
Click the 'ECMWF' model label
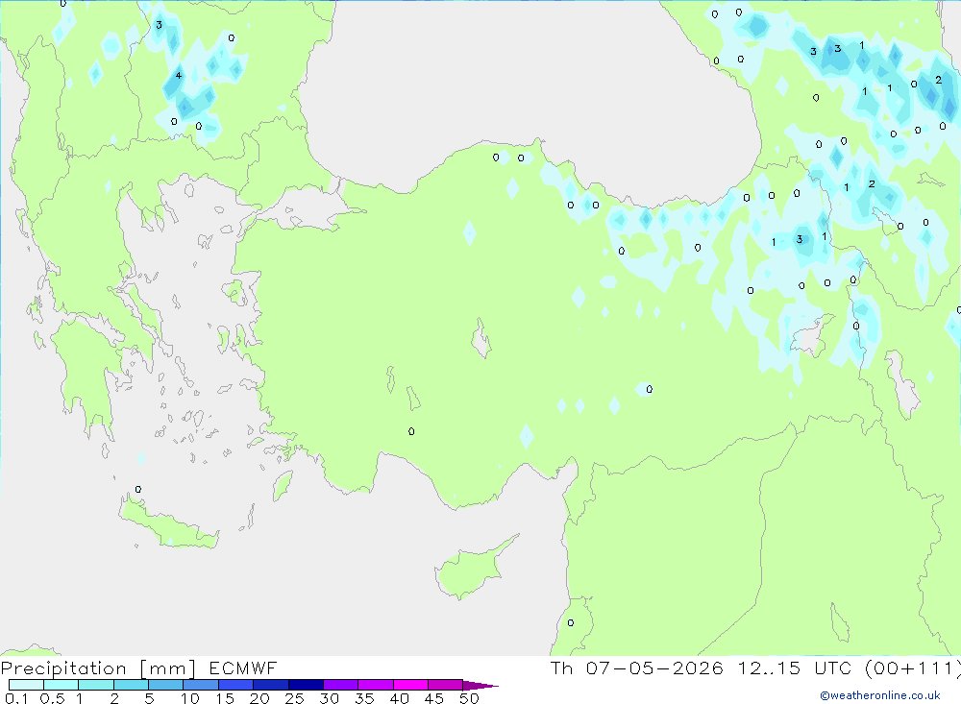243,668
